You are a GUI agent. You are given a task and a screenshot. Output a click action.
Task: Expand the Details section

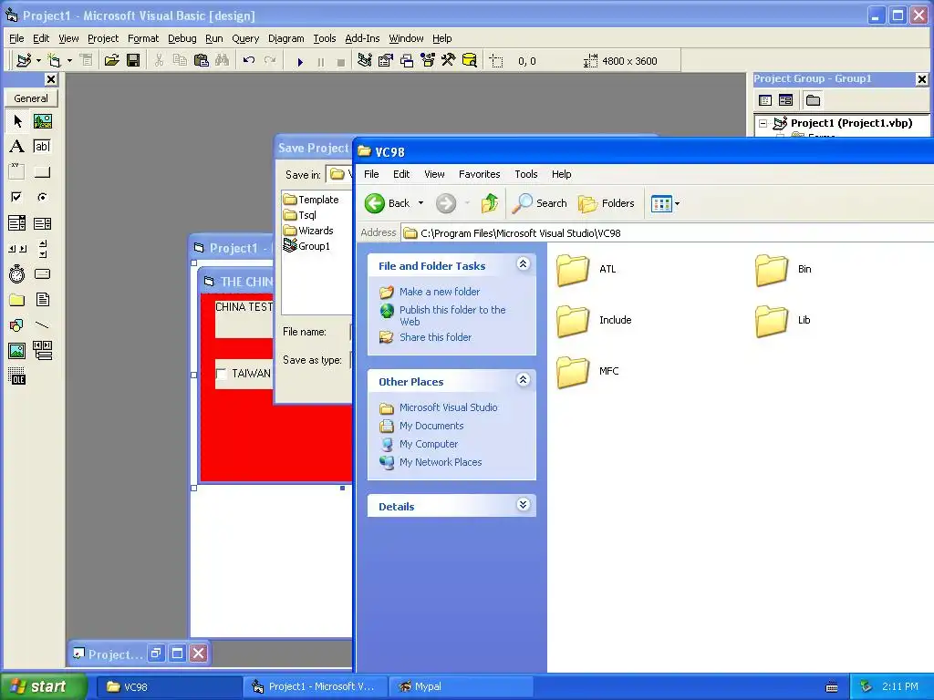pyautogui.click(x=523, y=505)
